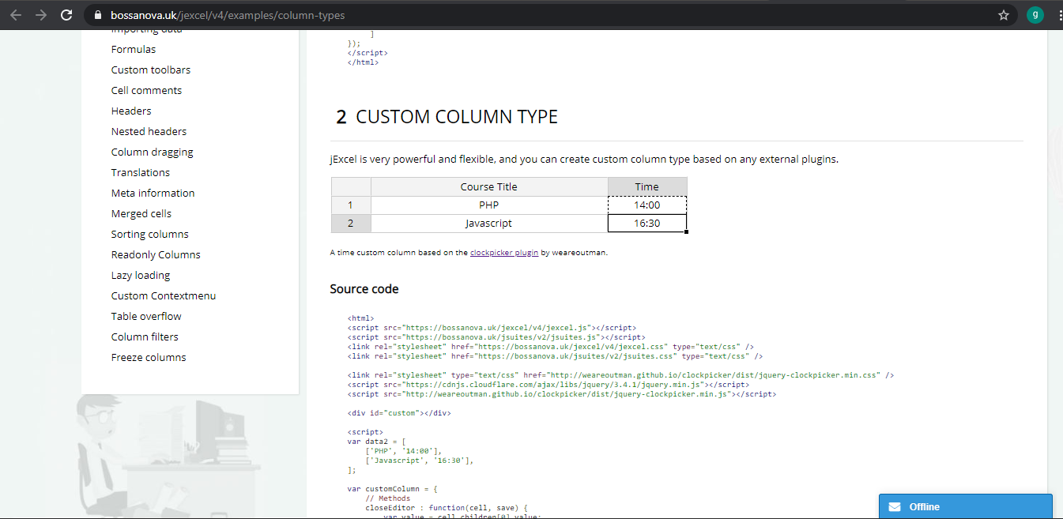Viewport: 1063px width, 519px height.
Task: Open the Merged cells example
Action: 141,212
